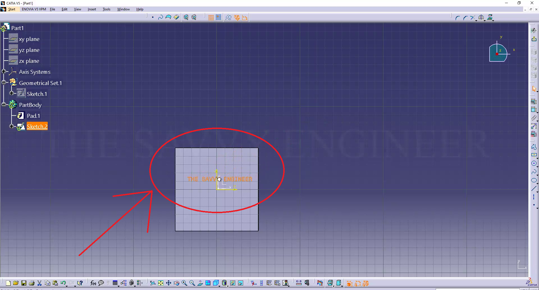Image resolution: width=539 pixels, height=290 pixels.
Task: Click the Fit All In icon
Action: pyautogui.click(x=161, y=283)
